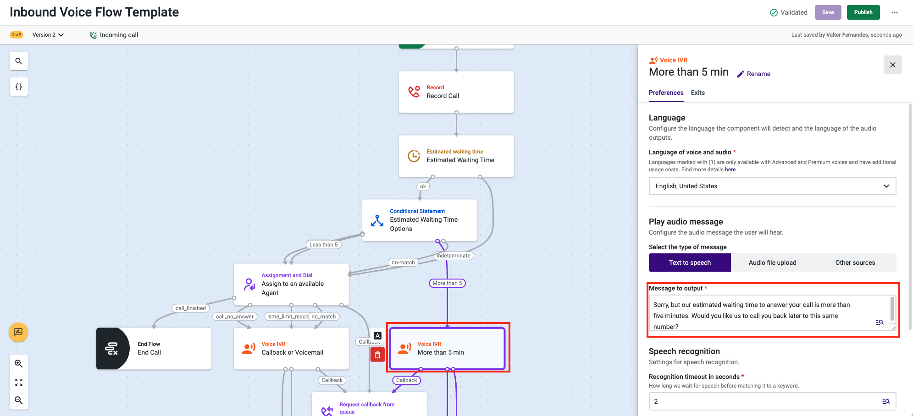Open the 'here' details link
Image resolution: width=913 pixels, height=416 pixels.
click(x=730, y=170)
